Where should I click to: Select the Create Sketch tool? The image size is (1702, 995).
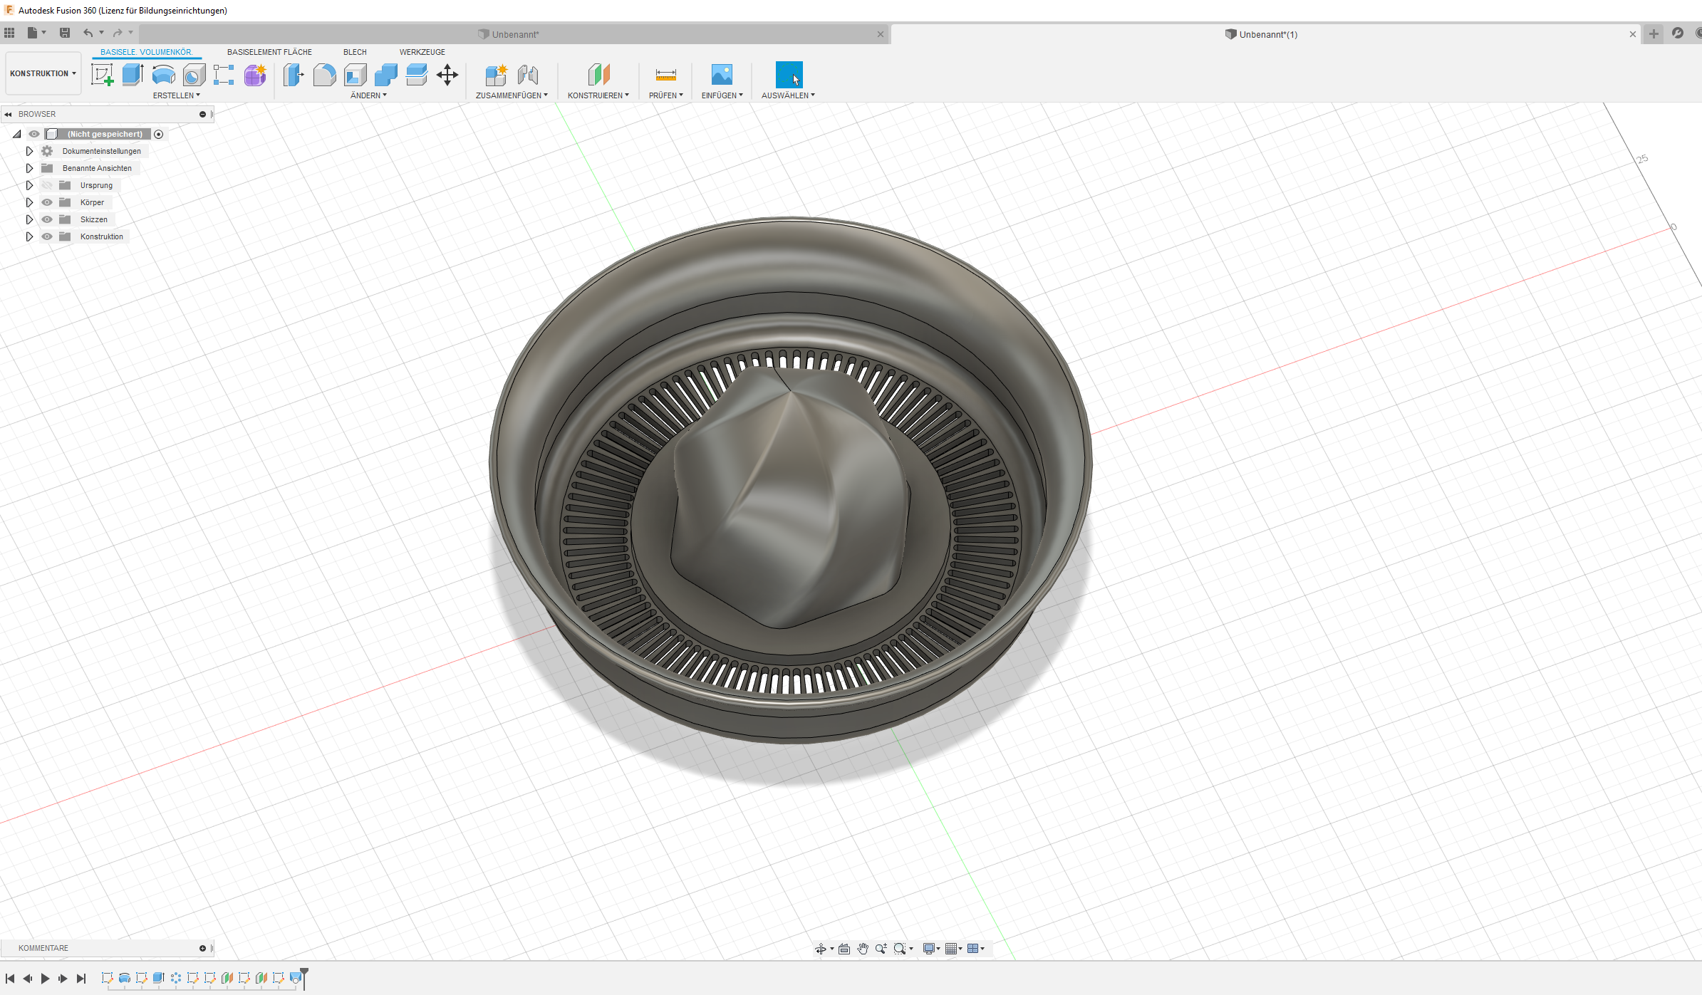103,75
